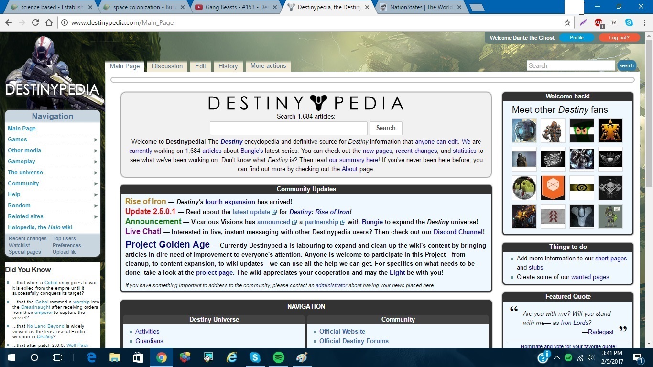The height and width of the screenshot is (367, 653).
Task: Open Spotify from the taskbar
Action: 278,357
